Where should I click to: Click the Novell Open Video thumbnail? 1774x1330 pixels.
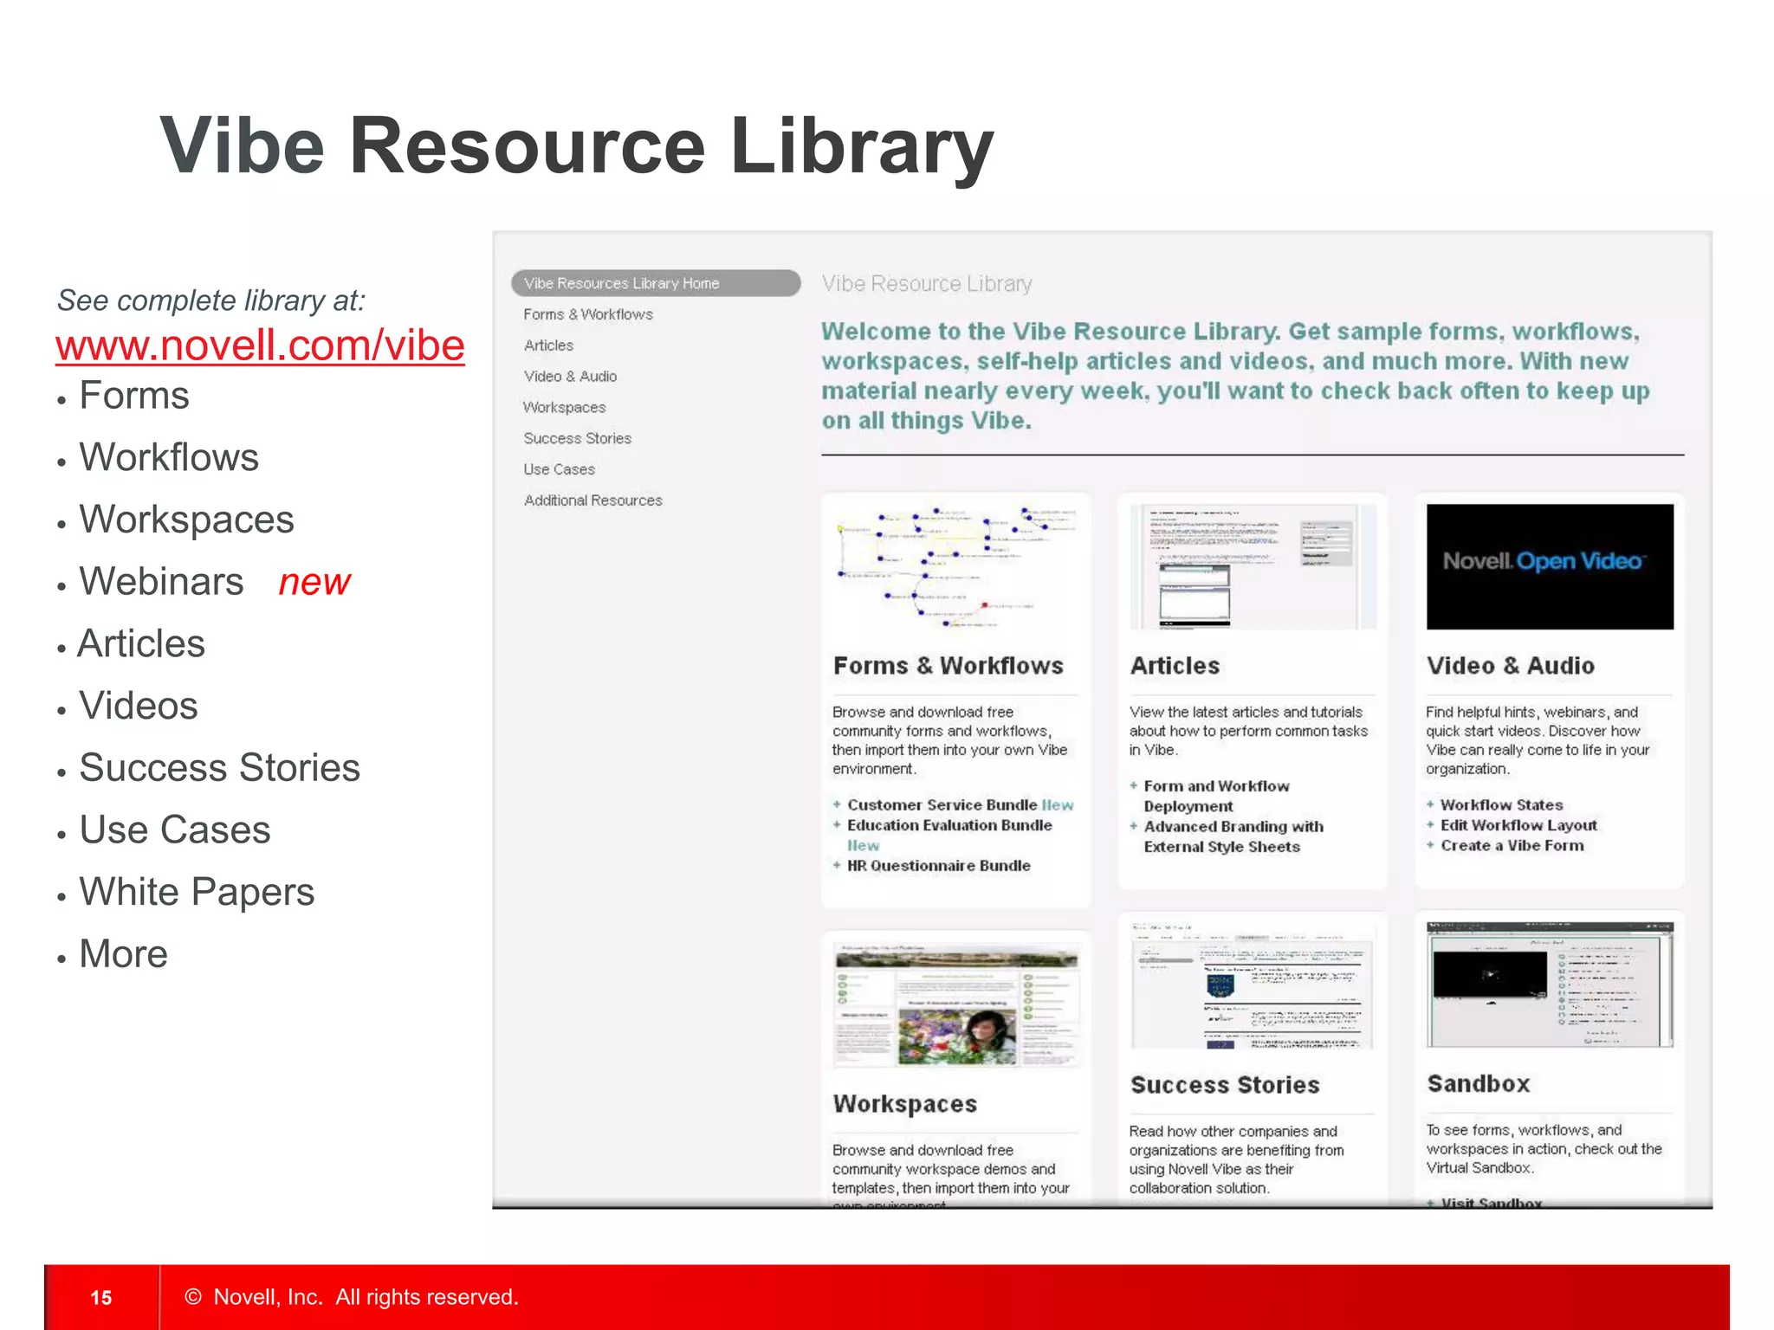(x=1550, y=566)
